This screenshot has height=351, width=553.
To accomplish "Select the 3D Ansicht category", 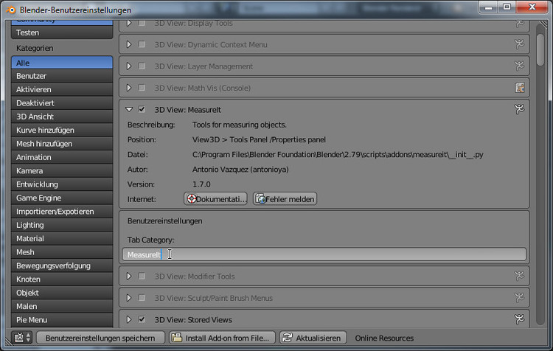I will (62, 117).
